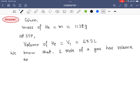Open the share export menu

click(x=26, y=6)
